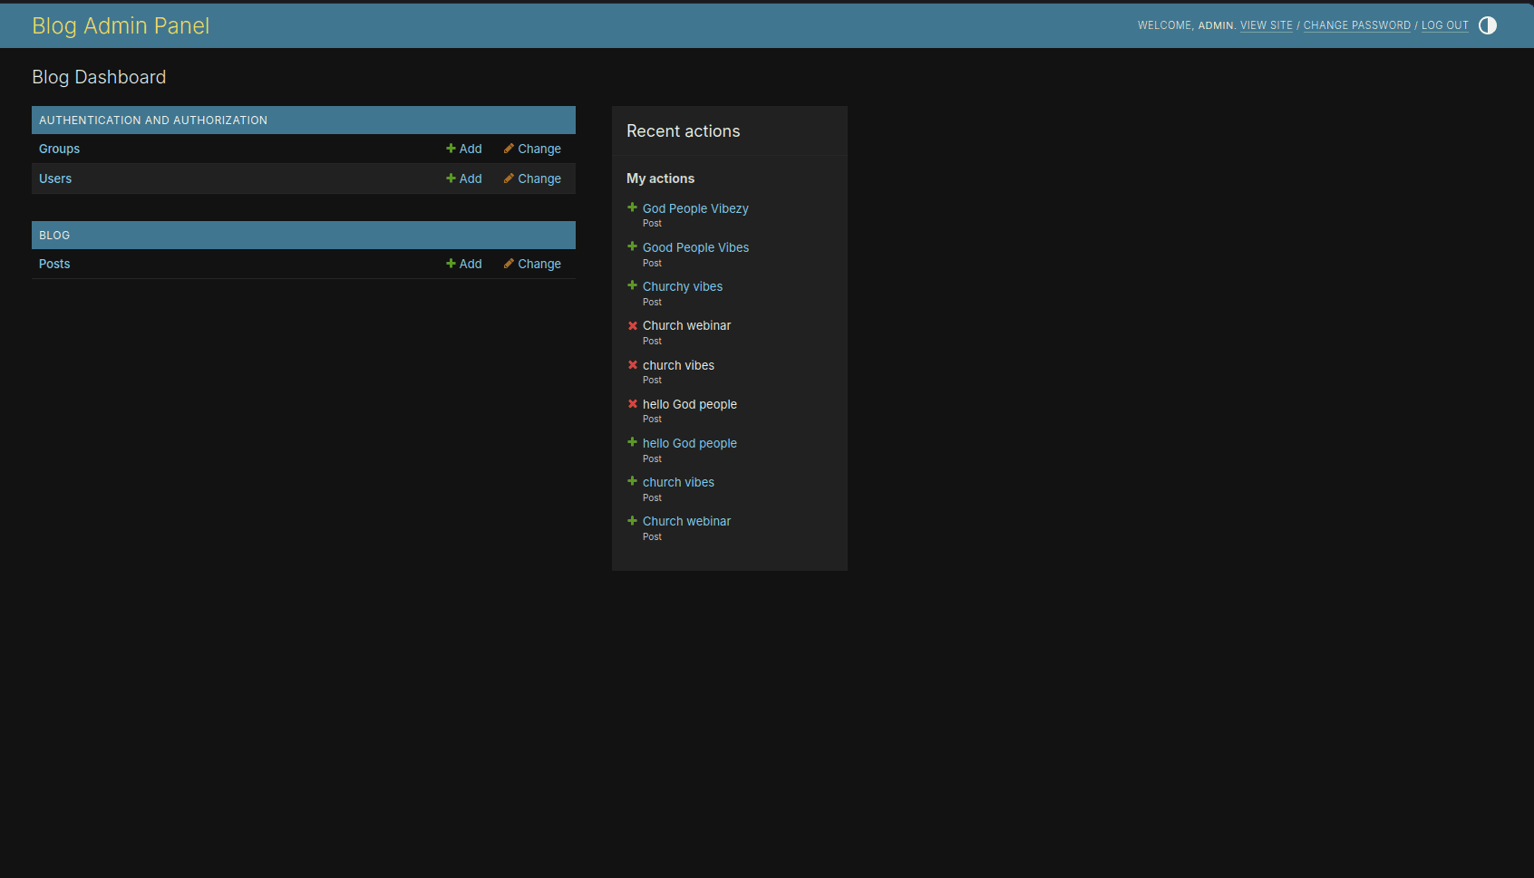Click red delete icon beside church vibes

tap(632, 364)
